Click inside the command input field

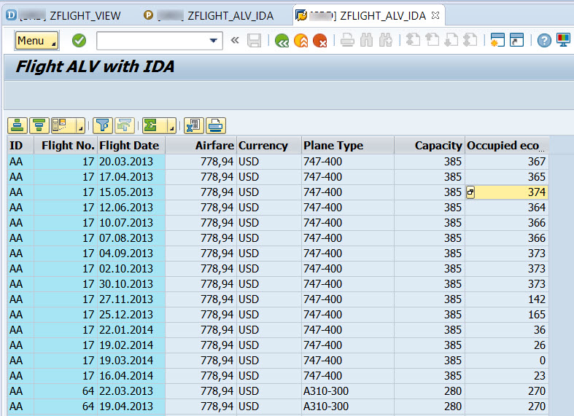point(151,41)
